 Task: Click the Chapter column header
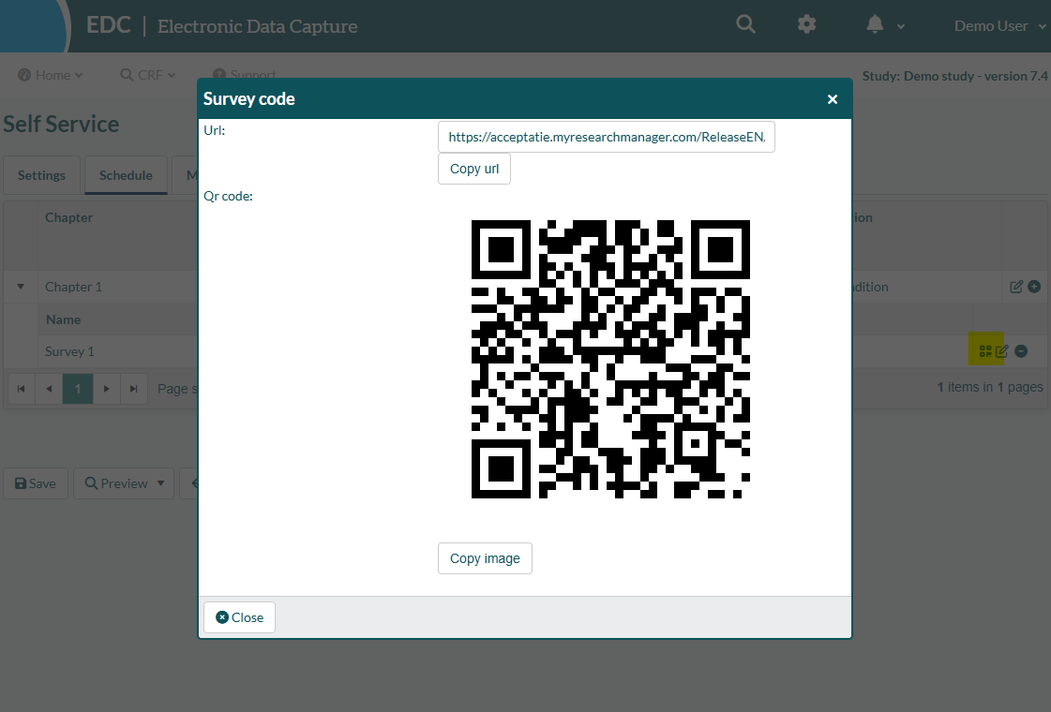tap(69, 217)
